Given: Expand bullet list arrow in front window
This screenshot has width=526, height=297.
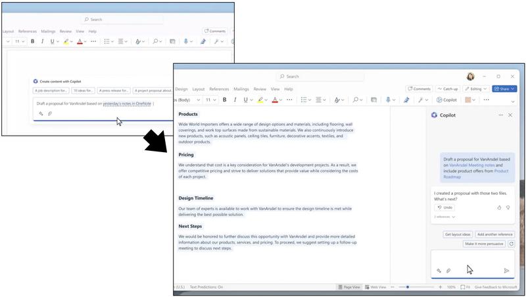Looking at the screenshot, I should (310, 100).
